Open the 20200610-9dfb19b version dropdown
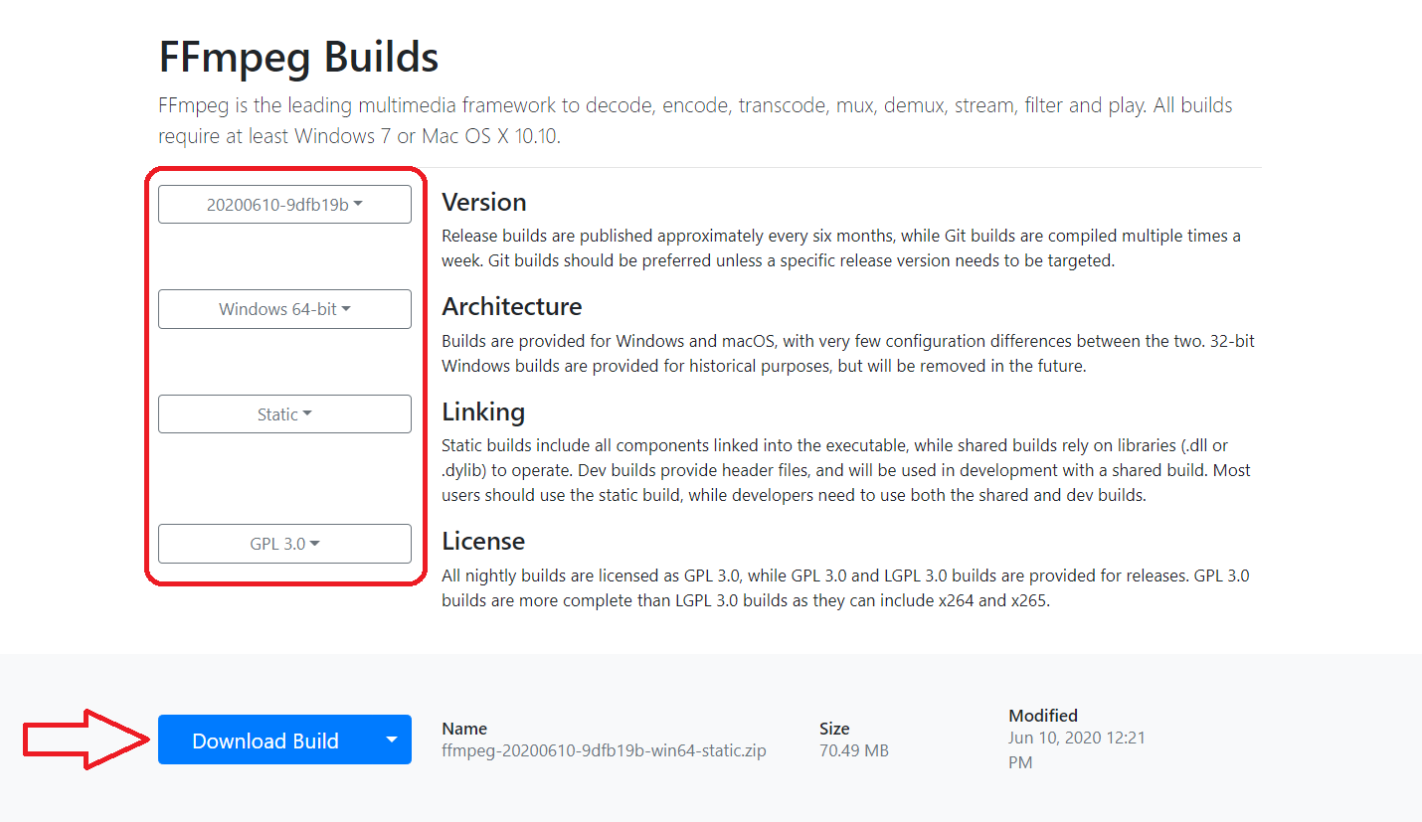1422x822 pixels. coord(284,205)
